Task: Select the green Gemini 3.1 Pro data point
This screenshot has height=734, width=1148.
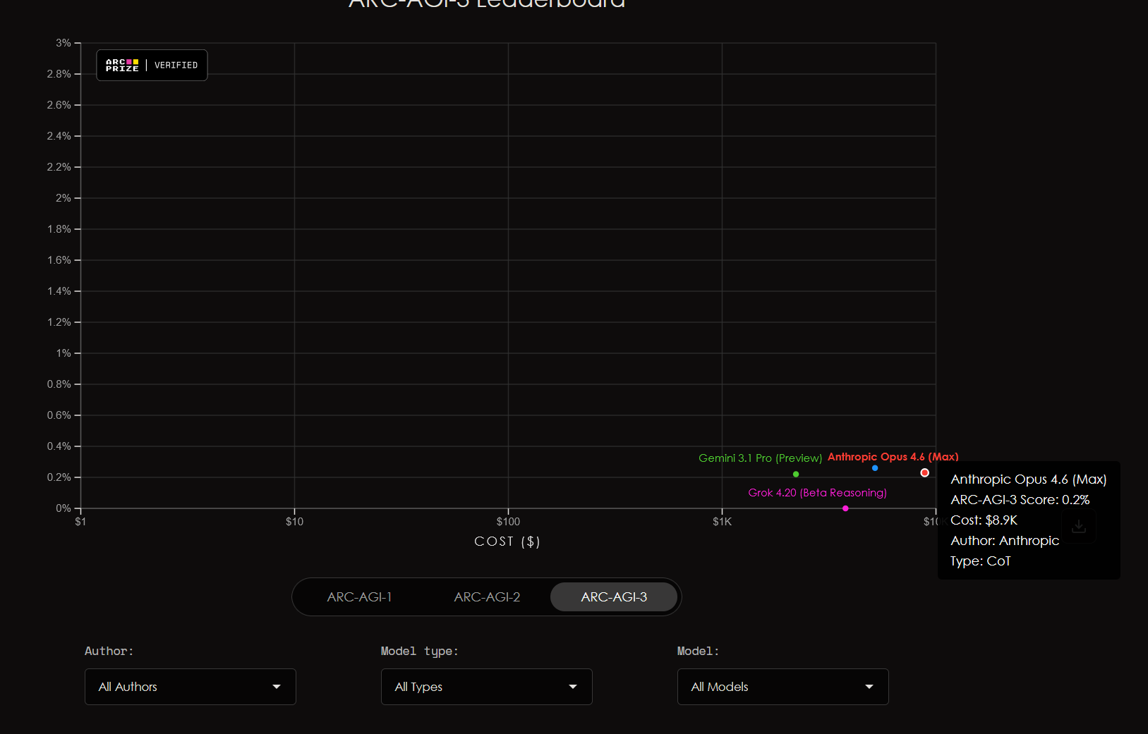Action: coord(796,474)
